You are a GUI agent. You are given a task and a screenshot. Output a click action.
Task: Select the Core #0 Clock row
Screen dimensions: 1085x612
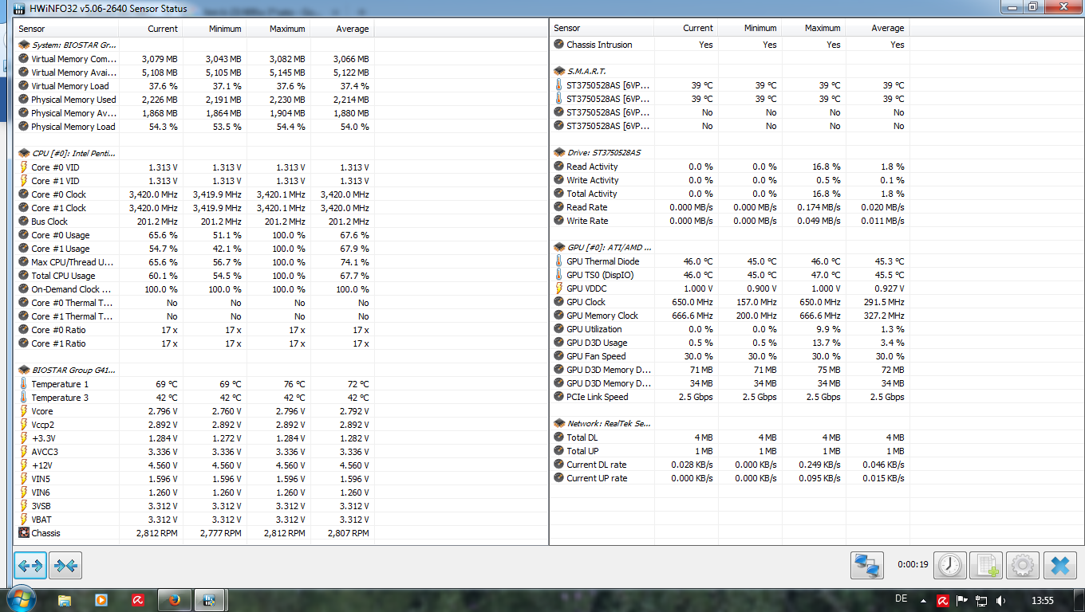point(194,194)
